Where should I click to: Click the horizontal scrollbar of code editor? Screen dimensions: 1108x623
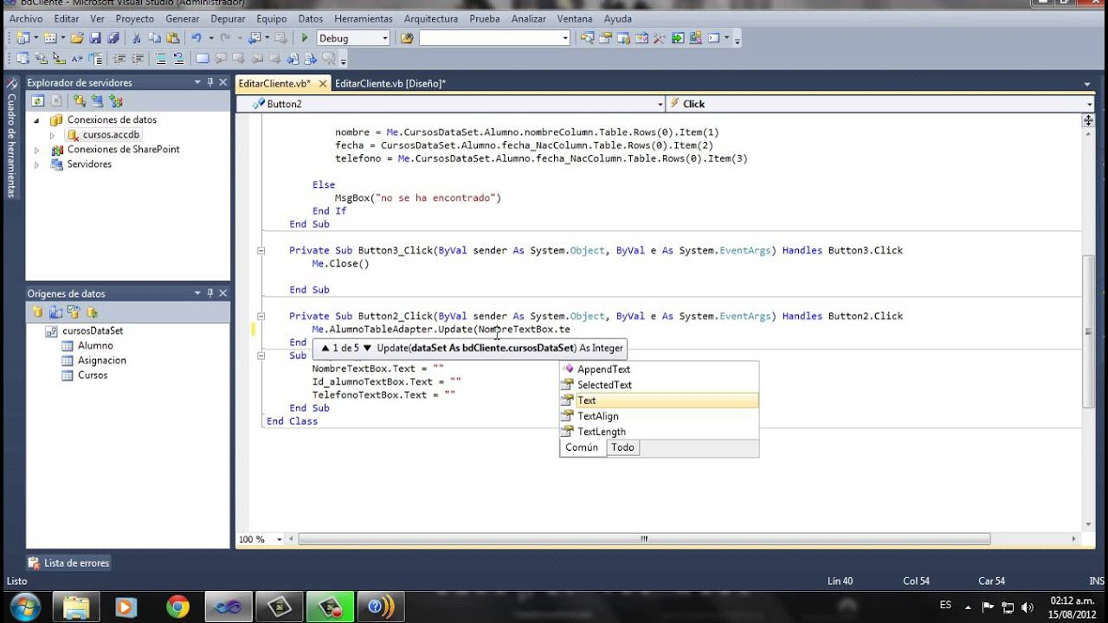[x=644, y=539]
